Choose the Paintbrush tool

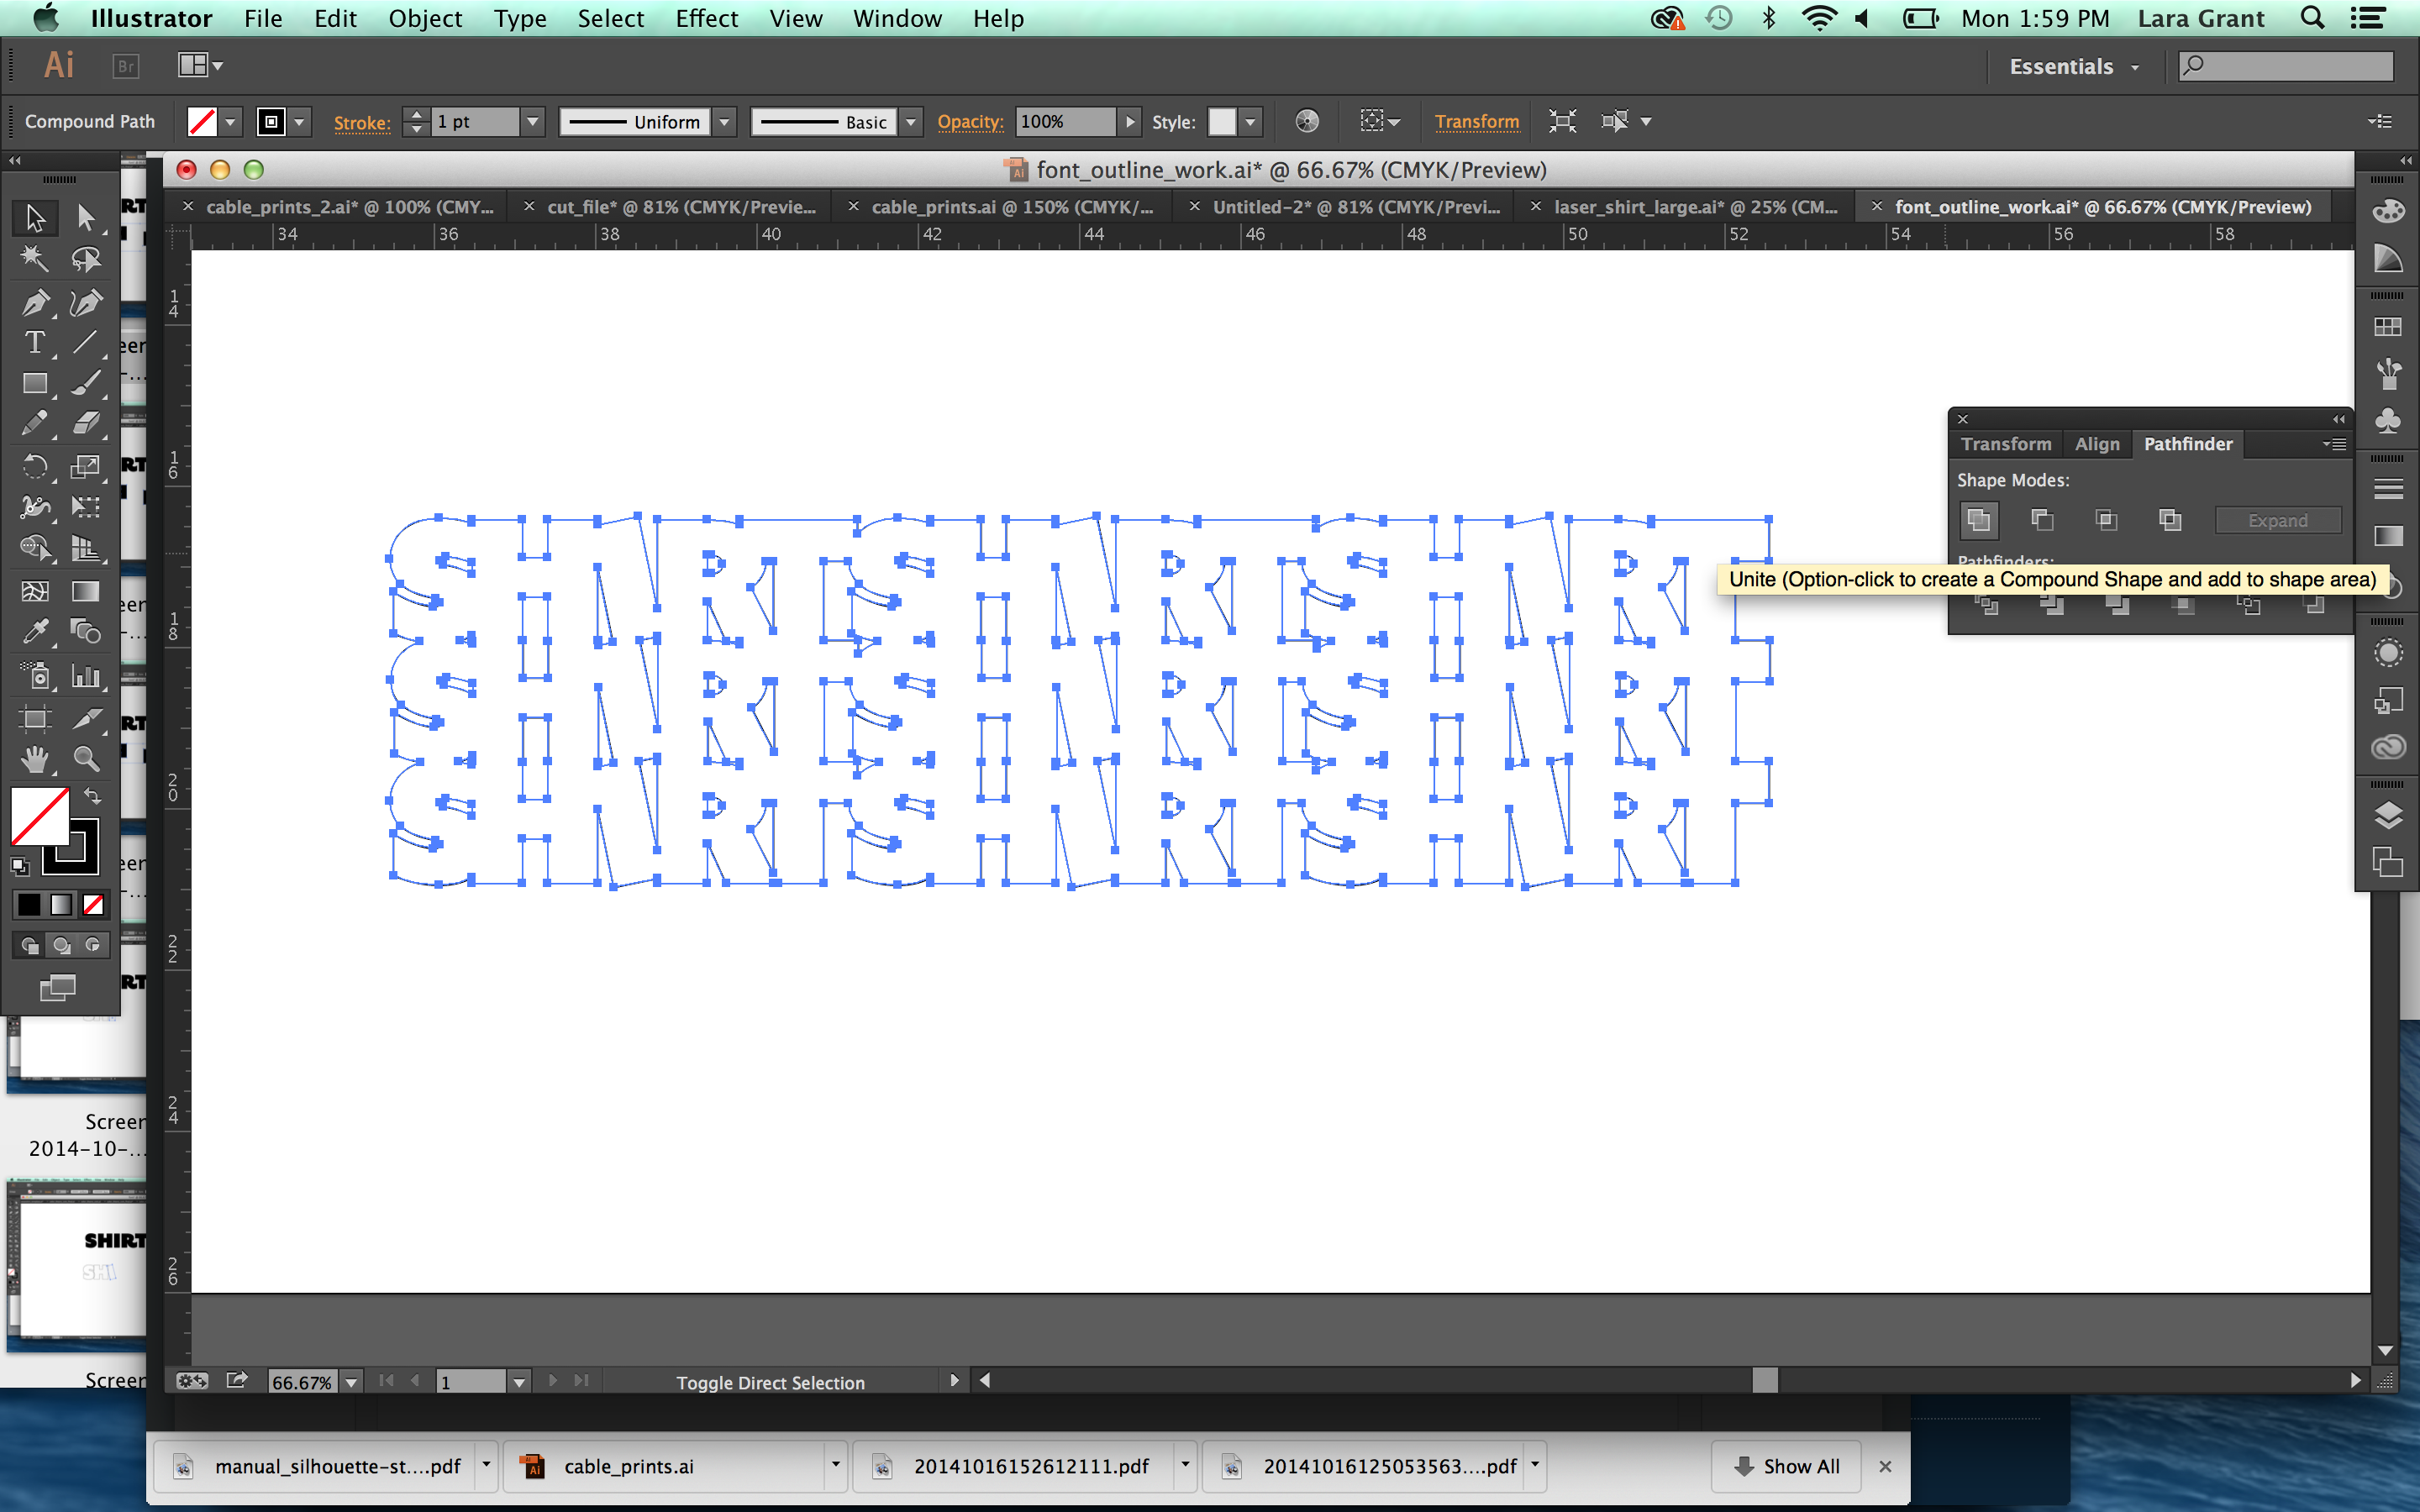86,384
